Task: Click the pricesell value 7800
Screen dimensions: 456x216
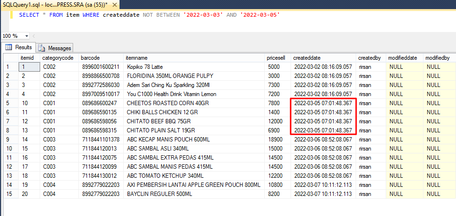Action: (x=278, y=103)
